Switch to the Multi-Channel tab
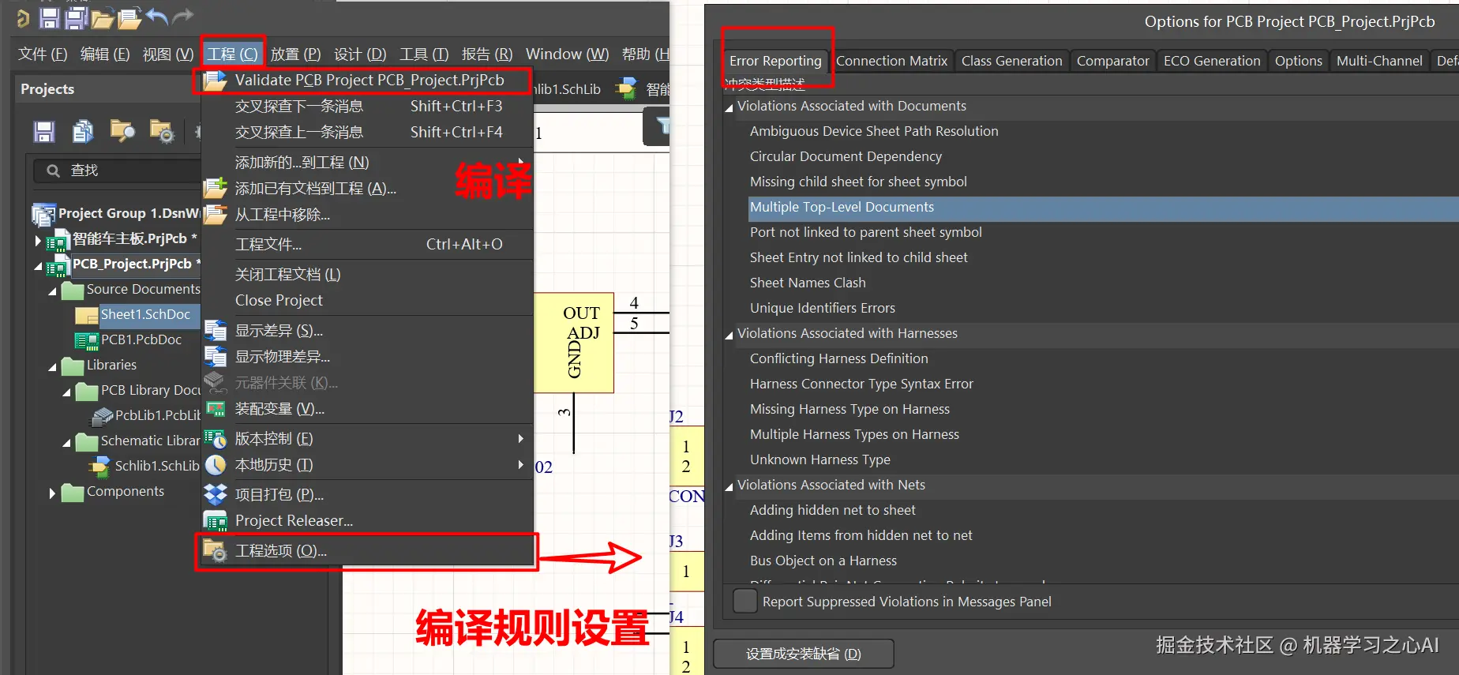 click(x=1379, y=61)
